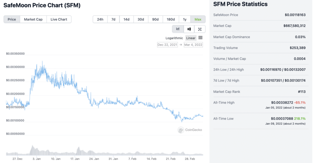Viewport: 315px width, 163px height.
Task: Expand chart to fullscreen
Action: [200, 29]
